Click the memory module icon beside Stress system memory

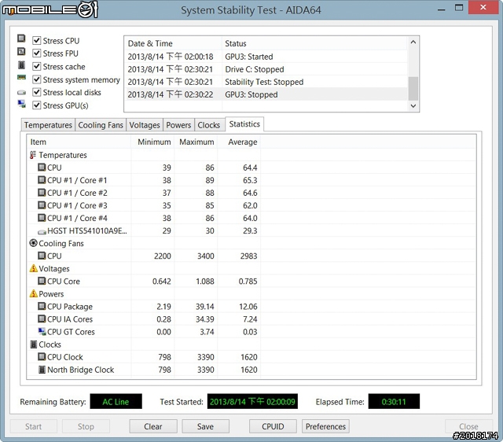pyautogui.click(x=21, y=77)
